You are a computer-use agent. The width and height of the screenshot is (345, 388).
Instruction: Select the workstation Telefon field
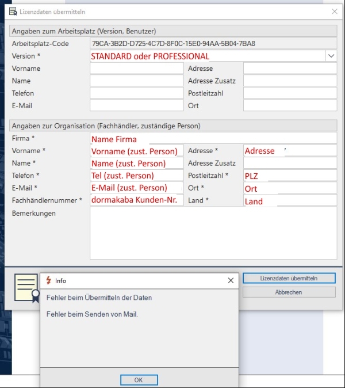pyautogui.click(x=137, y=93)
